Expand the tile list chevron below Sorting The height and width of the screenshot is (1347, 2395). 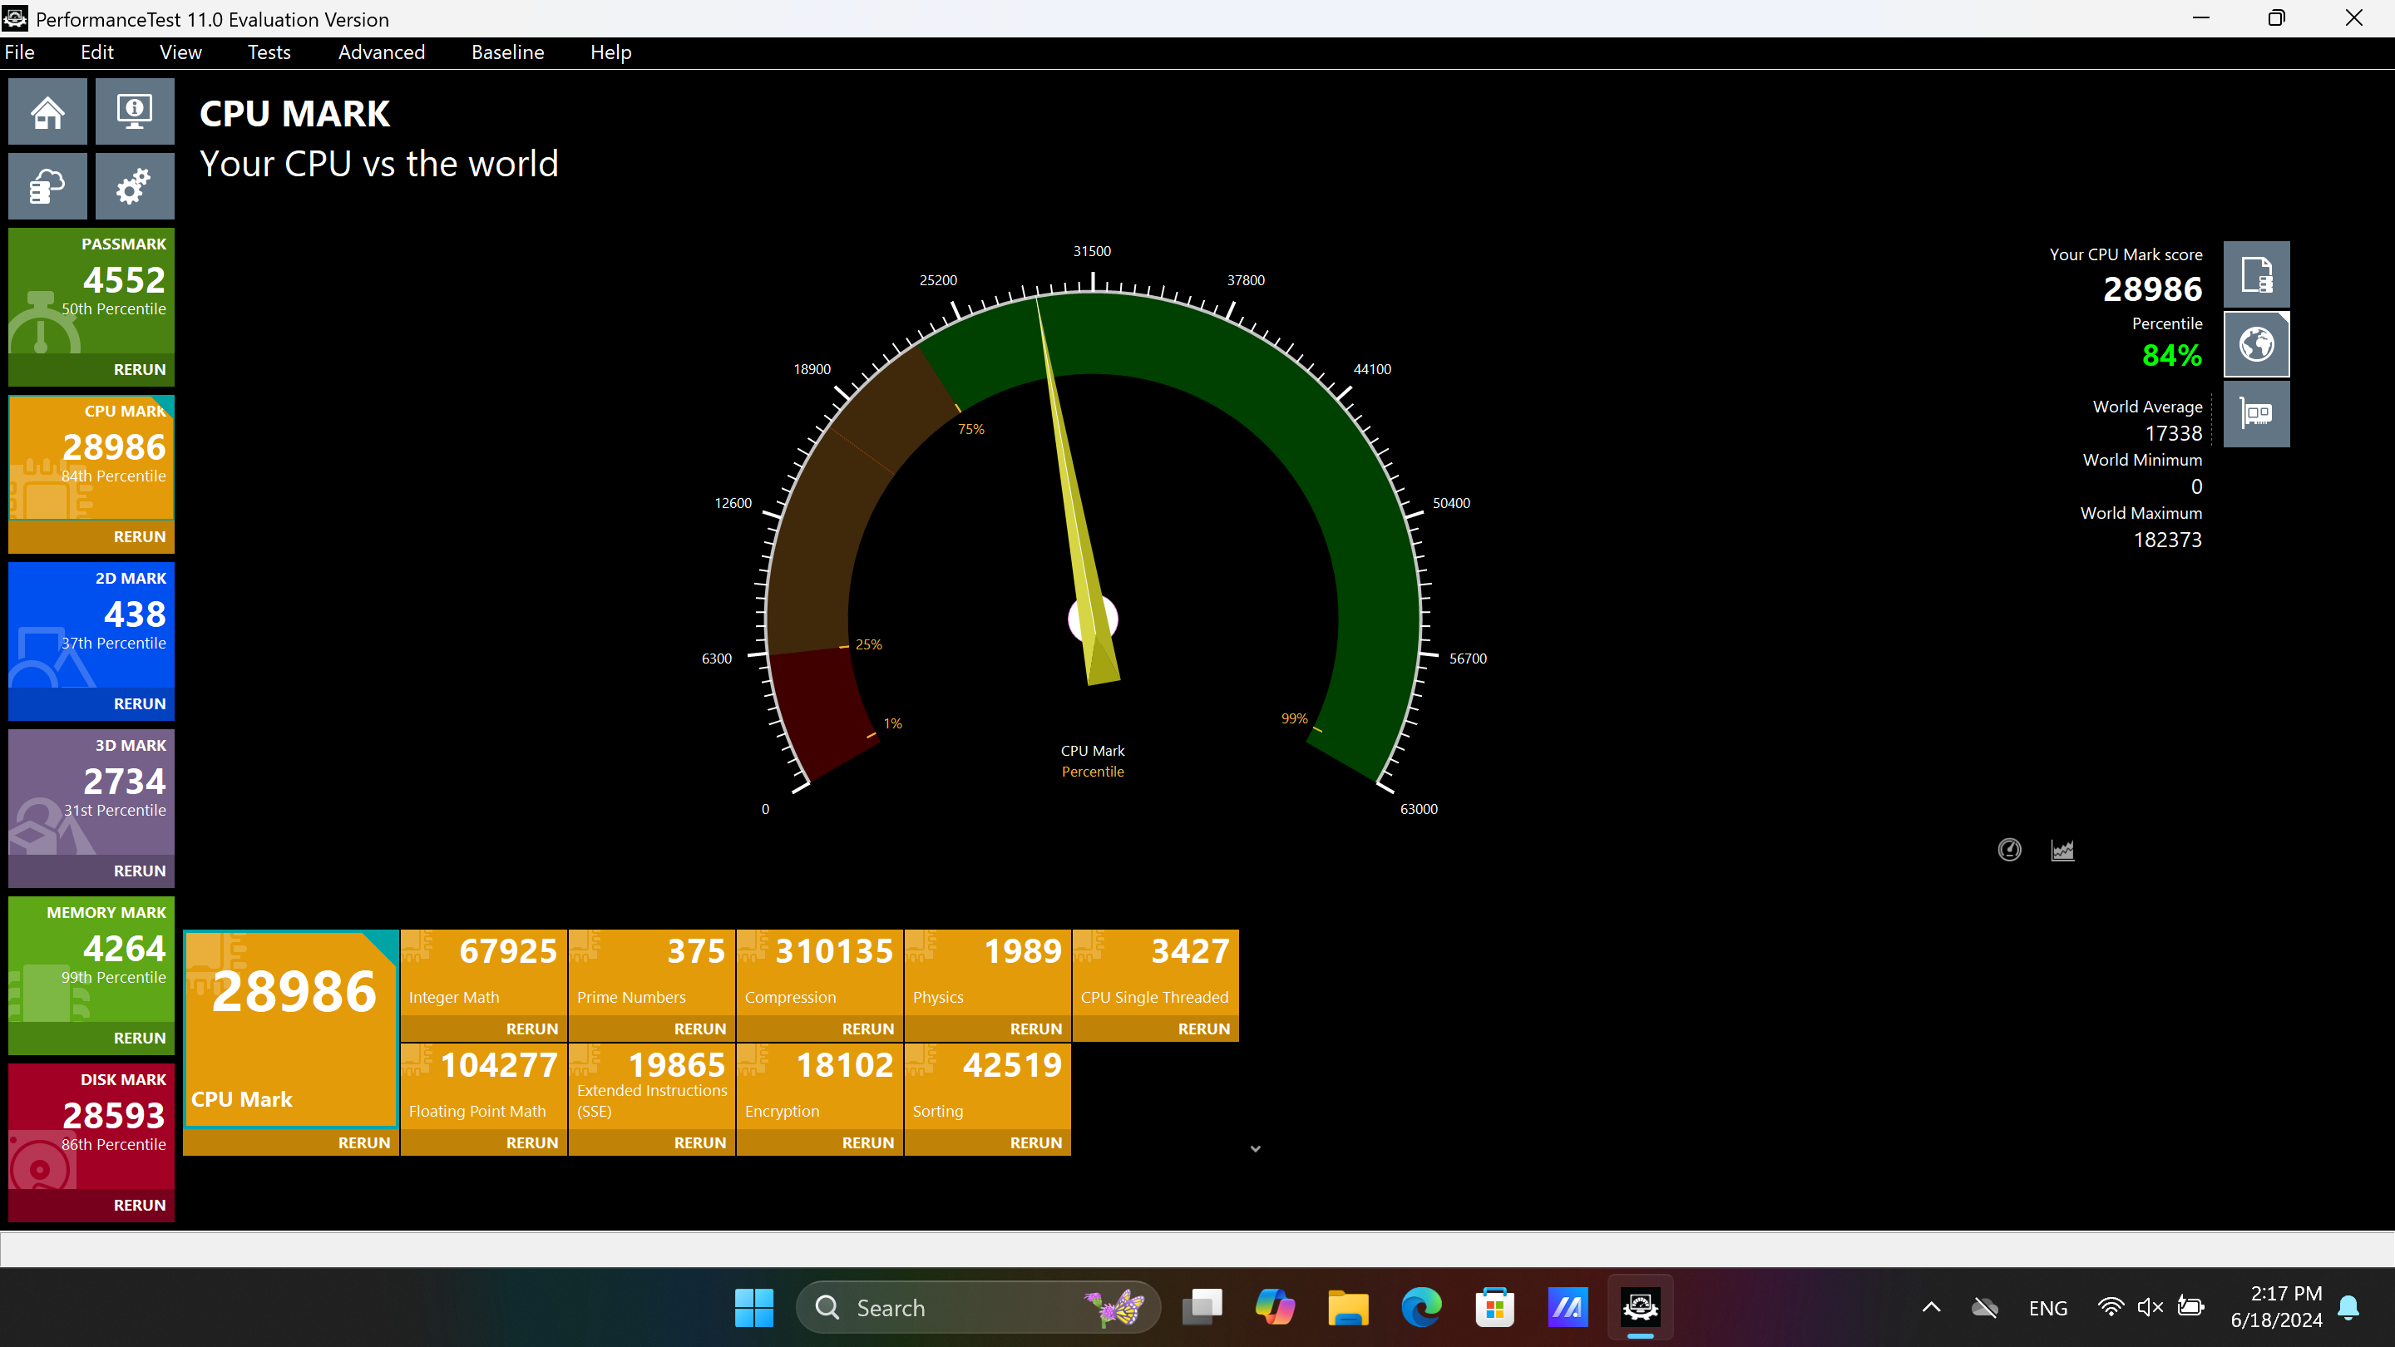click(x=1255, y=1149)
